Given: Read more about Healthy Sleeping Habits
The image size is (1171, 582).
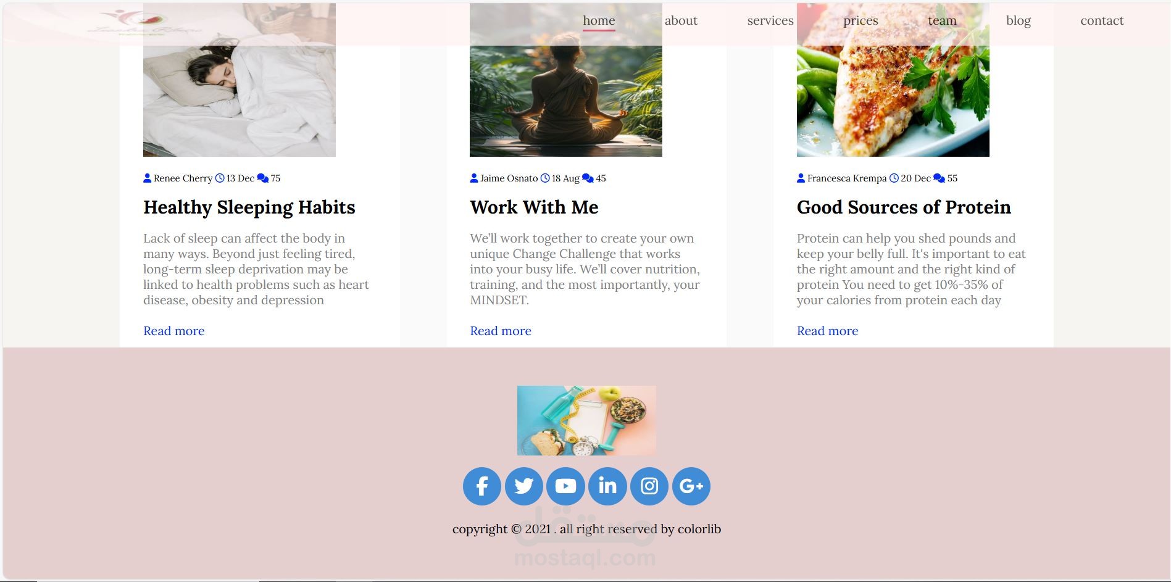Looking at the screenshot, I should tap(174, 331).
